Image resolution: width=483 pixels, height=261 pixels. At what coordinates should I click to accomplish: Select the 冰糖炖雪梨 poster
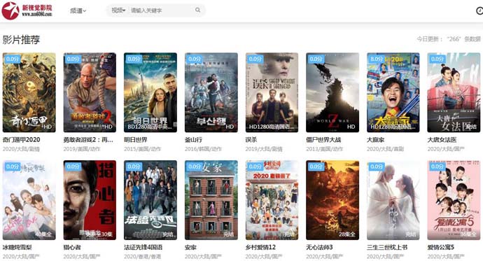[29, 200]
